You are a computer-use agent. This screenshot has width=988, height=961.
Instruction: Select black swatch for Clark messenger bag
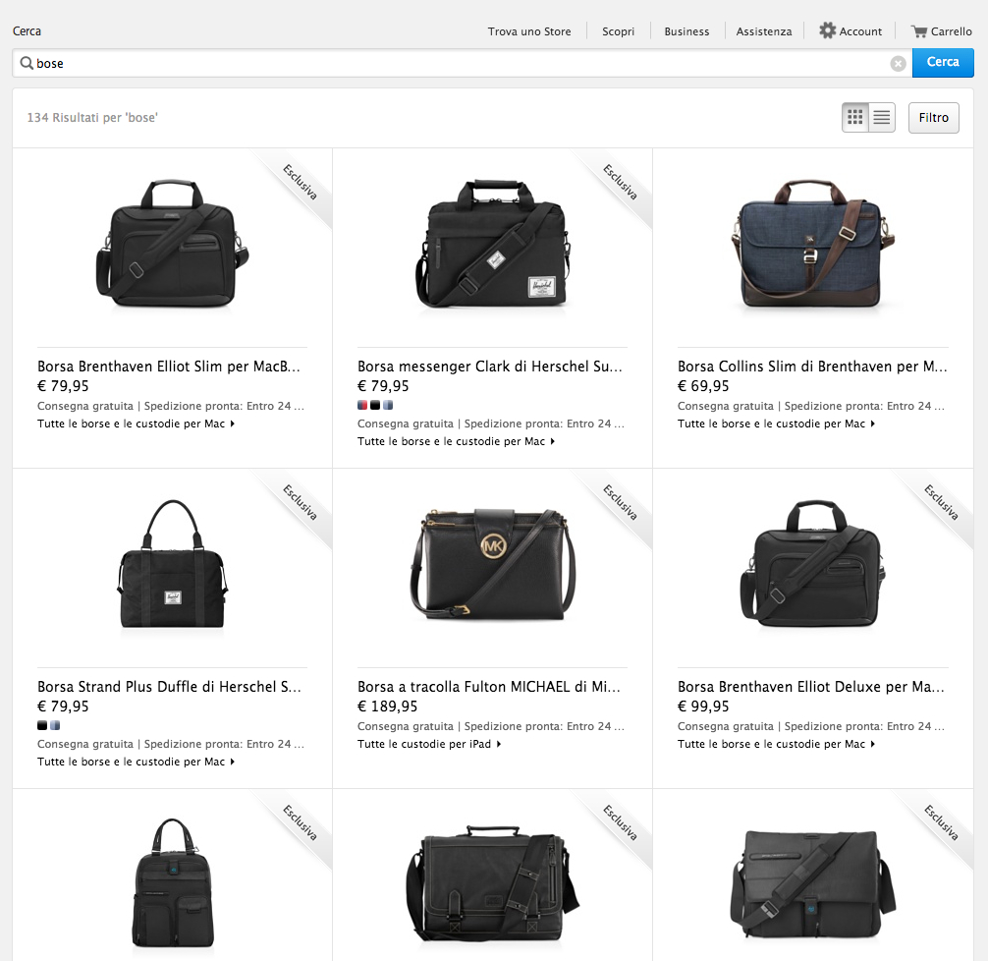pos(375,405)
